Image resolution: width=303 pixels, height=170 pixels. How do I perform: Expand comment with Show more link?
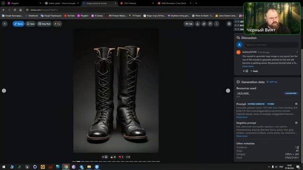pyautogui.click(x=248, y=66)
